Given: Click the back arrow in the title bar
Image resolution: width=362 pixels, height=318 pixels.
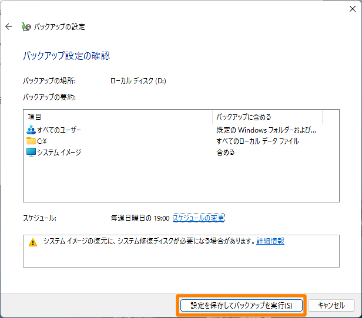Looking at the screenshot, I should pos(9,26).
